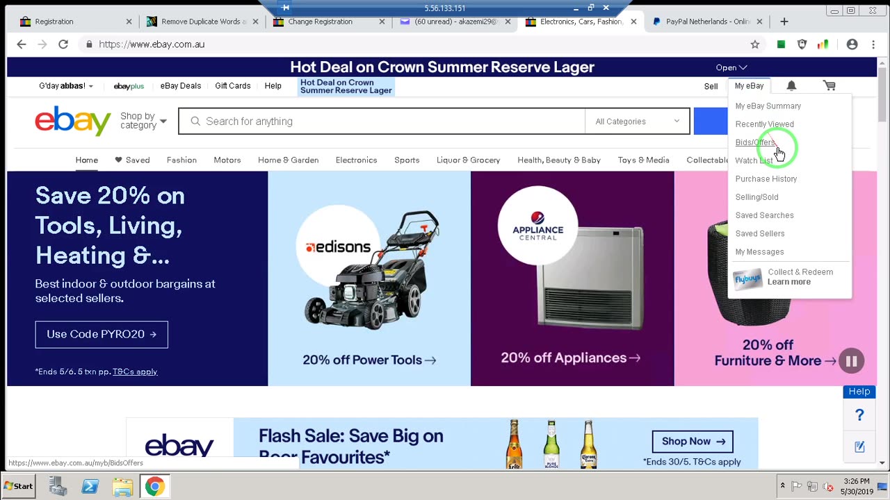Click the Start button
890x500 pixels.
click(18, 486)
